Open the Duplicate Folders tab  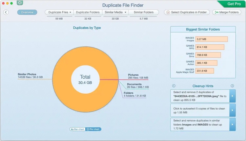pyautogui.click(x=88, y=12)
